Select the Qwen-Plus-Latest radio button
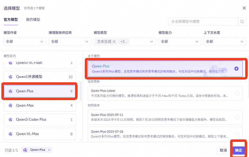This screenshot has width=249, height=157. click(x=237, y=93)
